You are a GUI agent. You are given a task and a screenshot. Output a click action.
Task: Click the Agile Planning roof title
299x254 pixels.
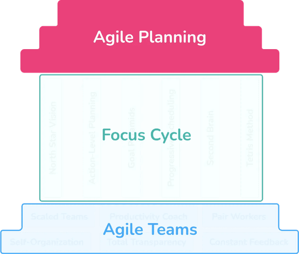(x=149, y=37)
